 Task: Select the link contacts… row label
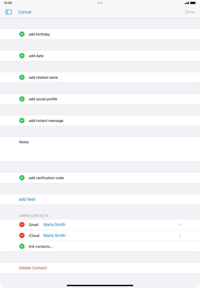click(41, 247)
